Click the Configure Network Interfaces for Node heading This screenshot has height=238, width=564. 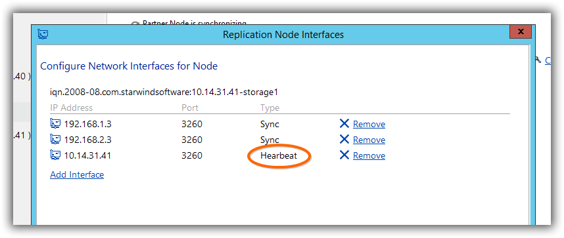point(129,66)
